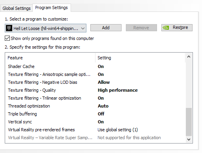This screenshot has height=153, width=202.
Task: Click the greyed-out Remove button
Action: (x=141, y=28)
